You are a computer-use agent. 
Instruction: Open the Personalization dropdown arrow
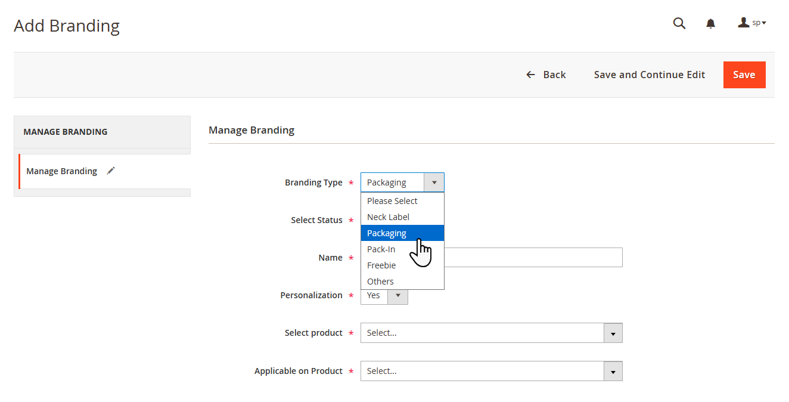[x=397, y=295]
